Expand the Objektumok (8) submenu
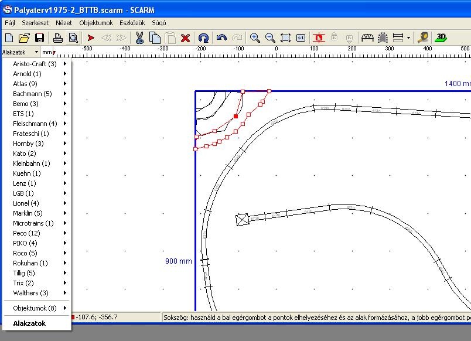The height and width of the screenshot is (341, 471). coord(35,308)
